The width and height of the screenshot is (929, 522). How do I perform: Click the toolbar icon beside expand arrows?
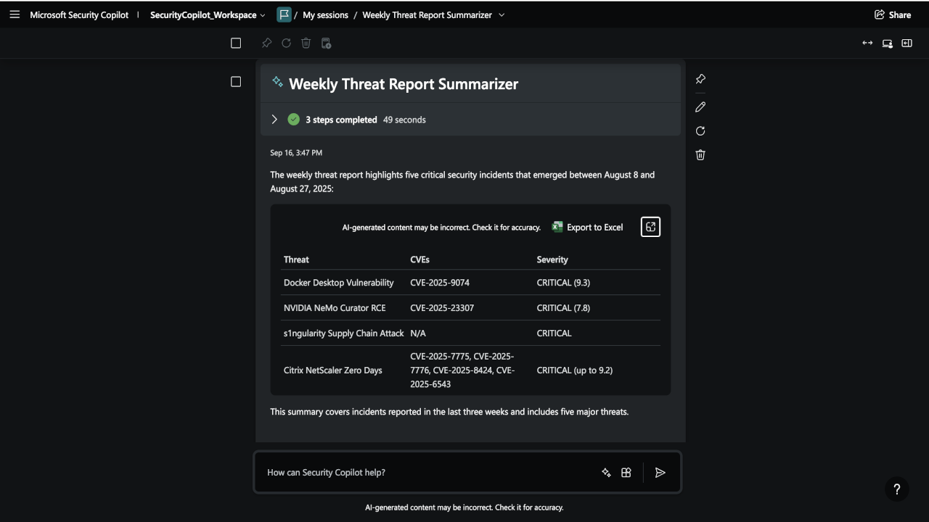click(887, 43)
